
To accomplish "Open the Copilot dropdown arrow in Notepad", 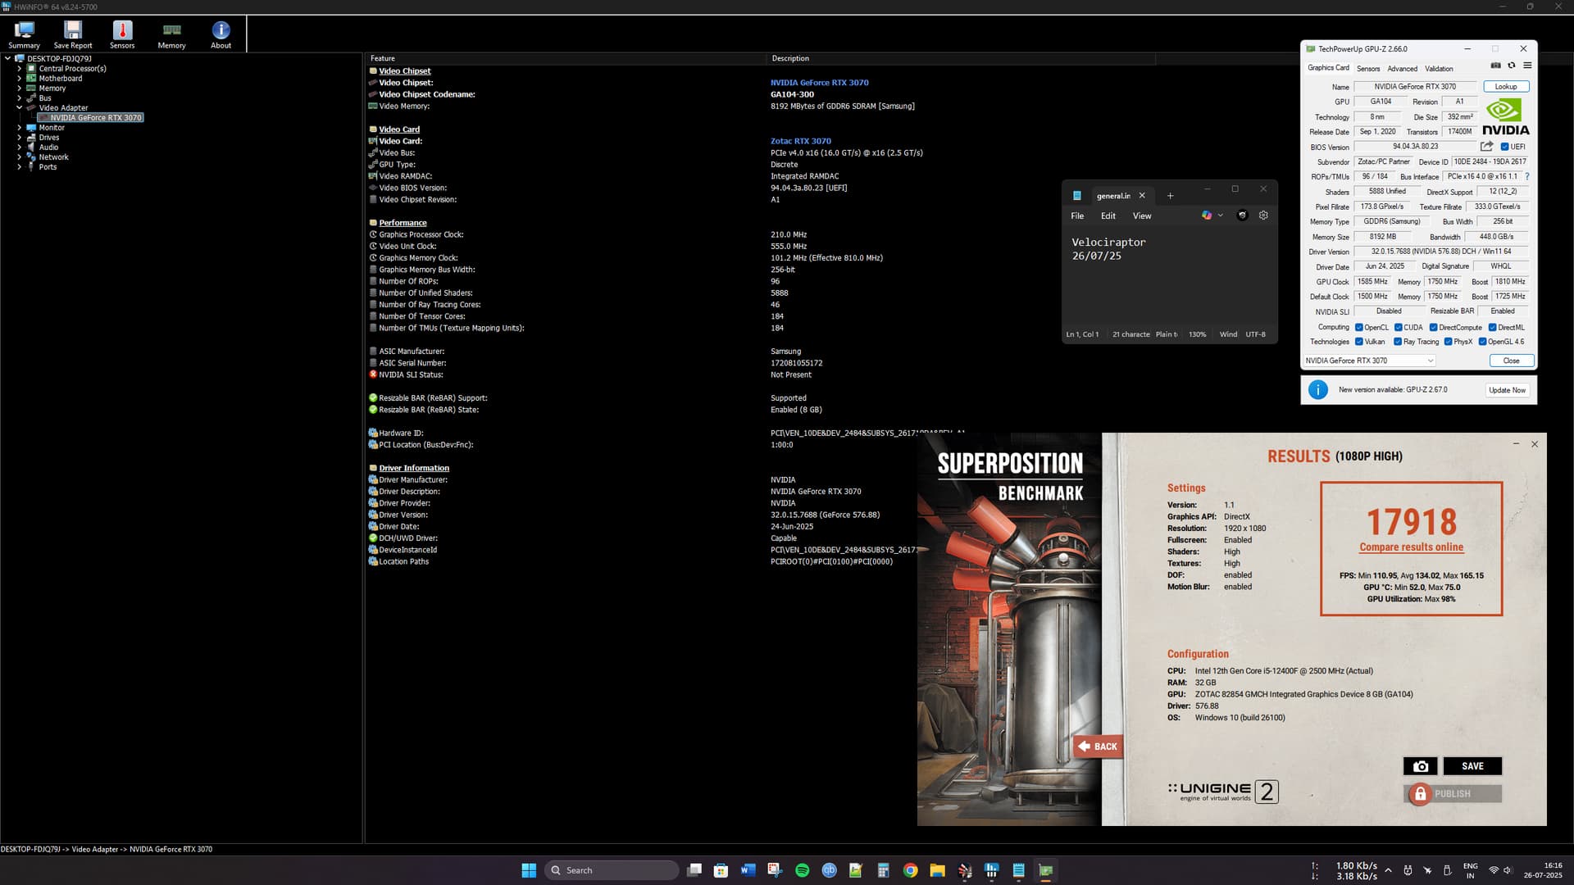I will pos(1220,216).
